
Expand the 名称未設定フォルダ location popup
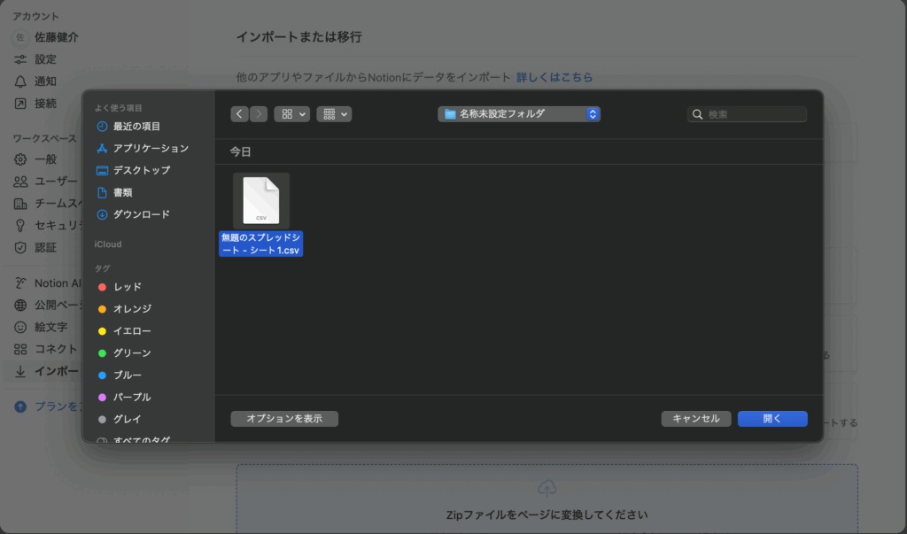[519, 114]
